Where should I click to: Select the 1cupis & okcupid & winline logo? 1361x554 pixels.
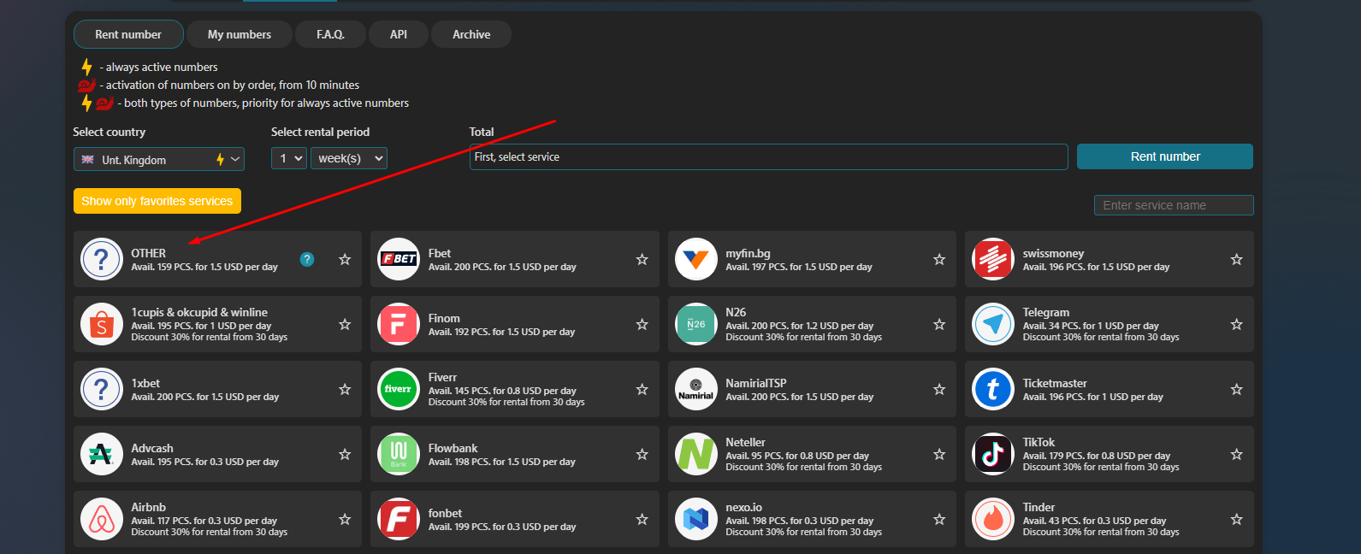point(102,324)
